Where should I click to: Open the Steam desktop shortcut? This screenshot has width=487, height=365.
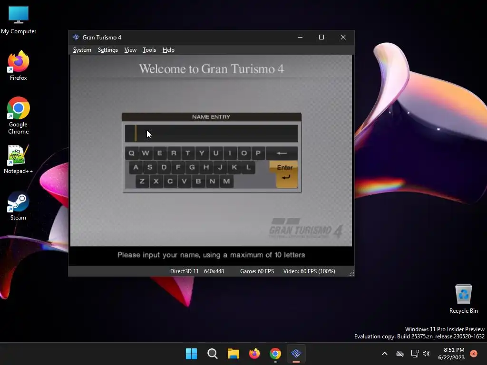tap(19, 206)
